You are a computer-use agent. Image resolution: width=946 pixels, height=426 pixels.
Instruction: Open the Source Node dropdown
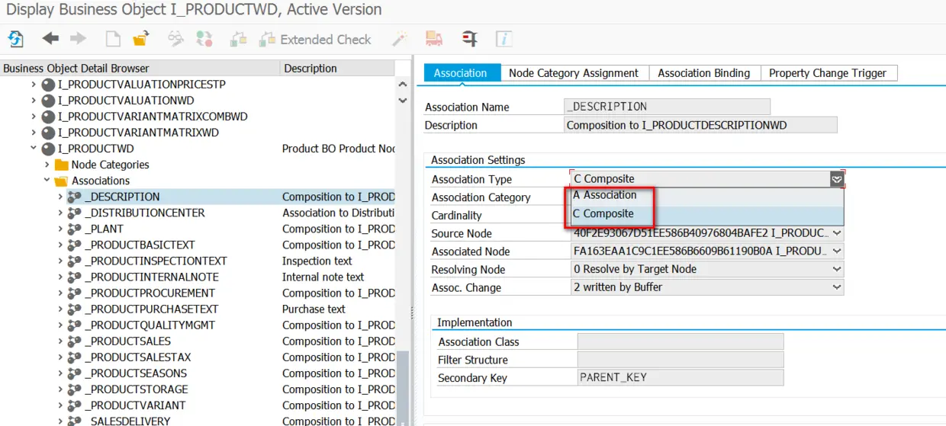click(x=838, y=233)
